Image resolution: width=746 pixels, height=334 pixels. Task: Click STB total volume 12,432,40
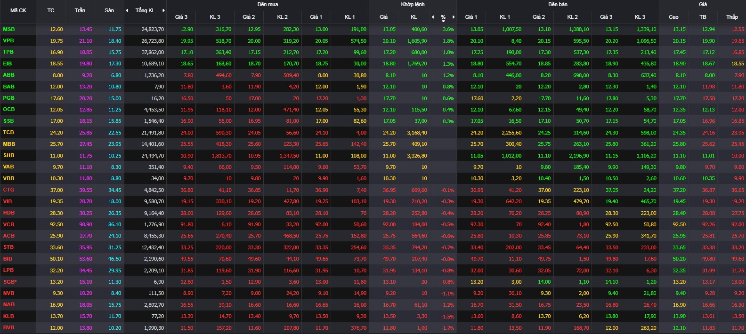click(153, 247)
